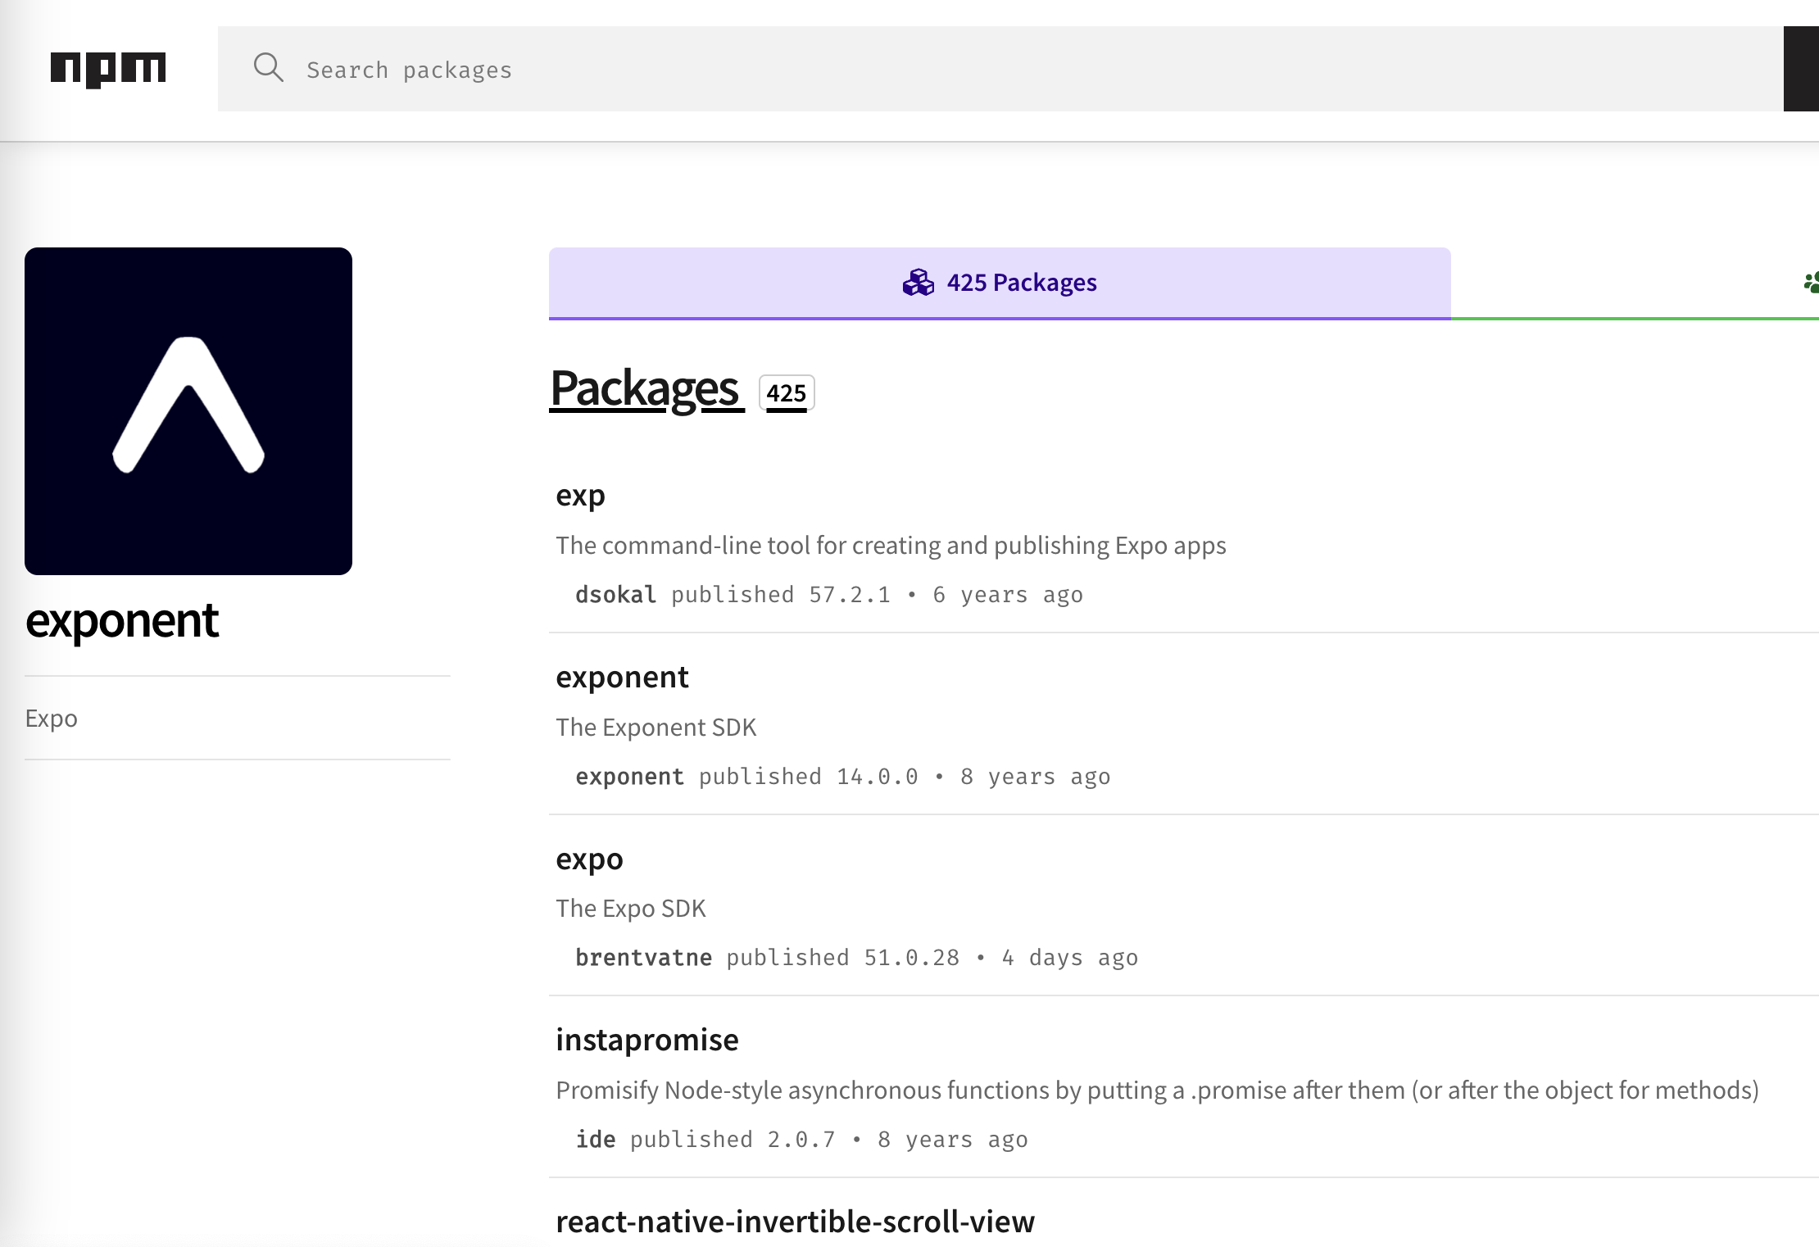Open react-native-invertible-scroll-view package
1819x1247 pixels.
point(795,1222)
